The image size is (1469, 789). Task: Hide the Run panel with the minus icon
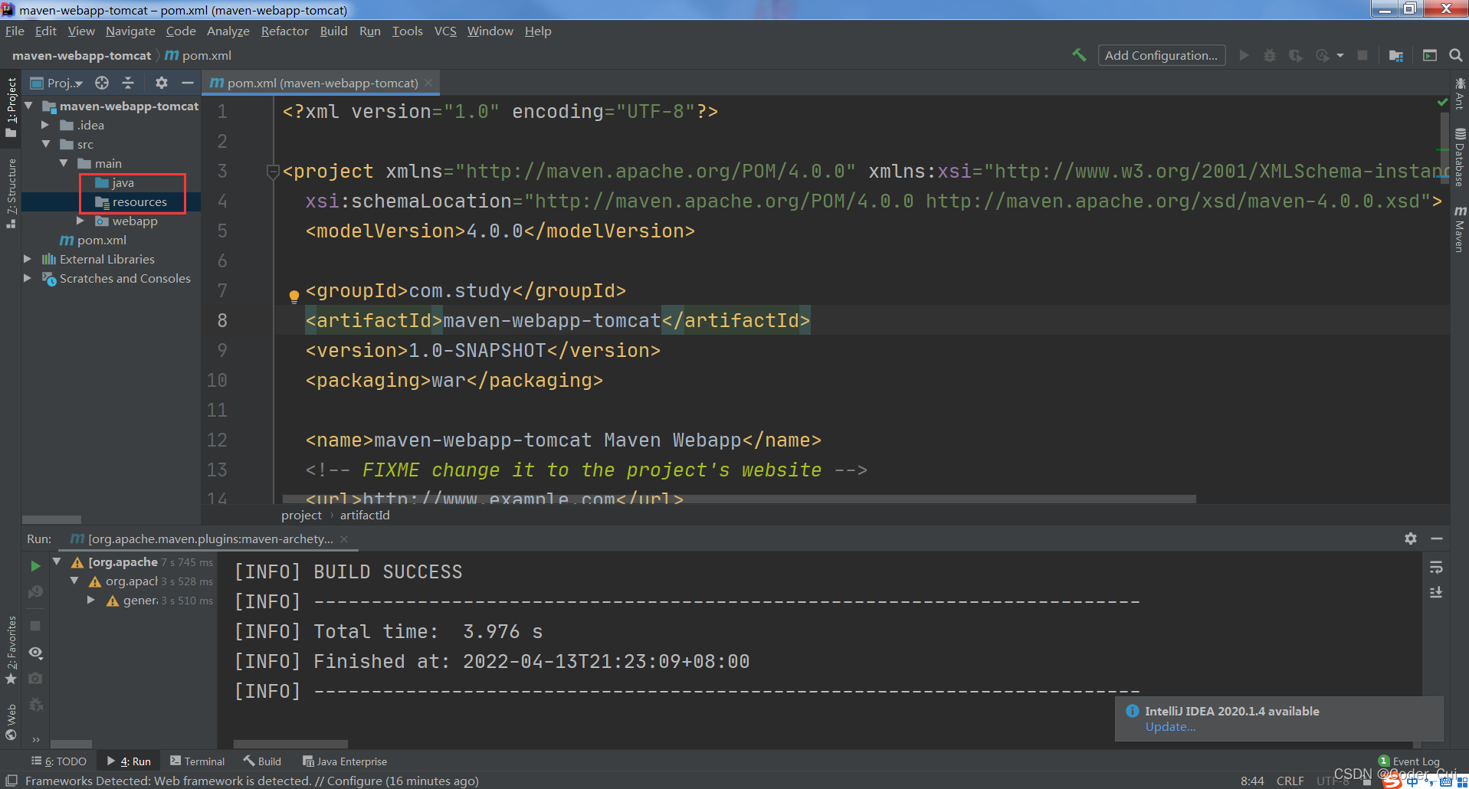(x=1437, y=539)
